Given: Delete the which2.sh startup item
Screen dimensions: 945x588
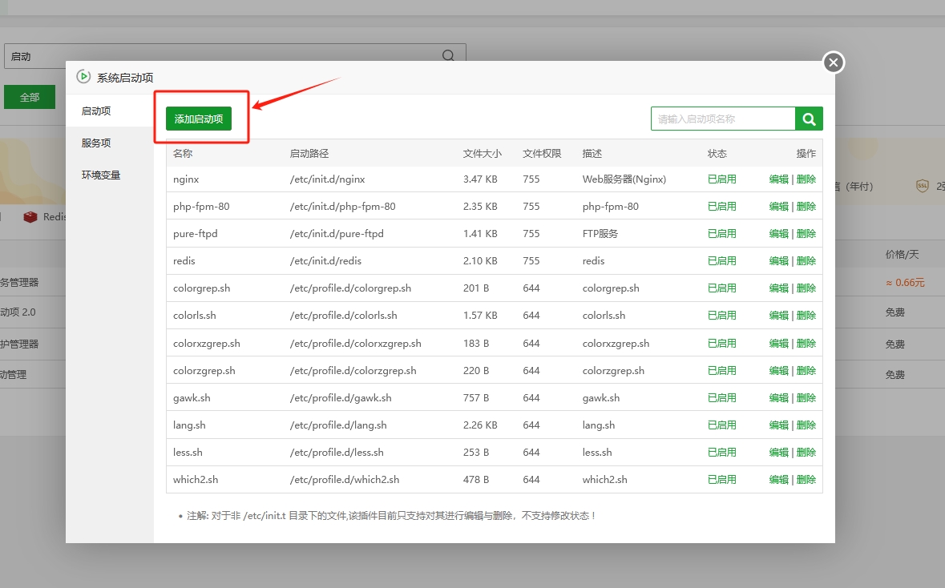Looking at the screenshot, I should (x=806, y=480).
